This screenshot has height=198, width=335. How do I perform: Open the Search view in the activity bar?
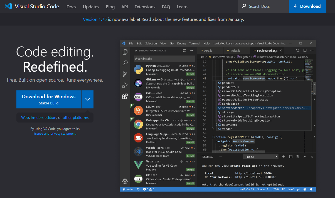click(125, 62)
